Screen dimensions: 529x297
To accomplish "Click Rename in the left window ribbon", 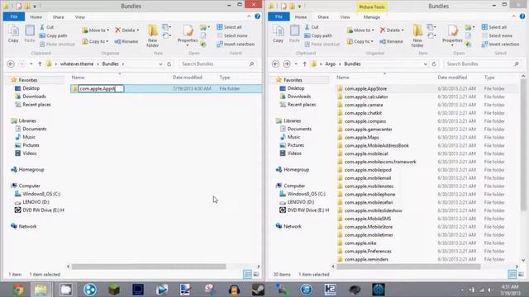I will tap(126, 41).
